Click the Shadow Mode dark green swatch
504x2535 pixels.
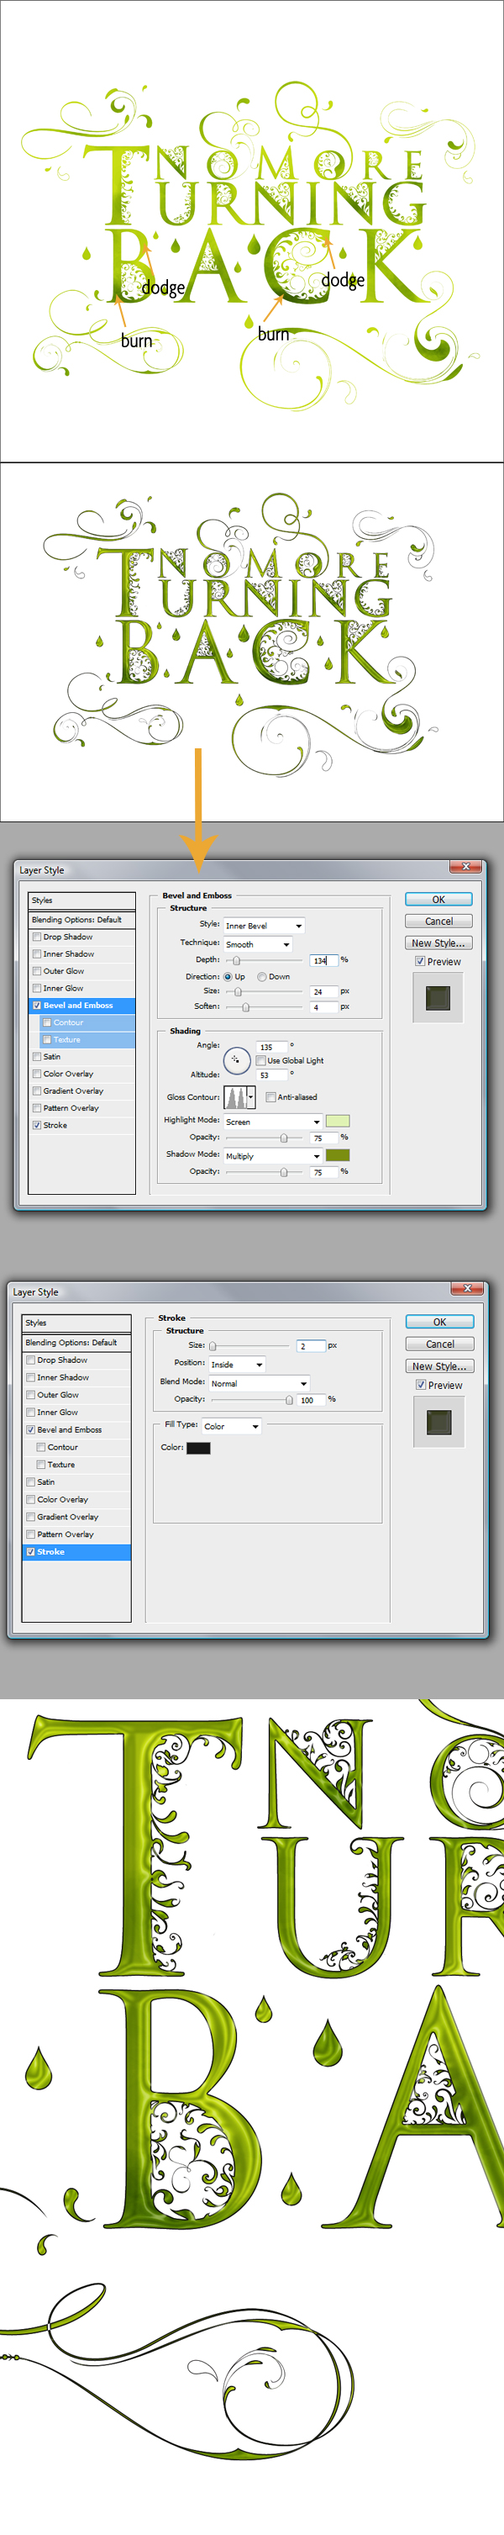point(337,1155)
